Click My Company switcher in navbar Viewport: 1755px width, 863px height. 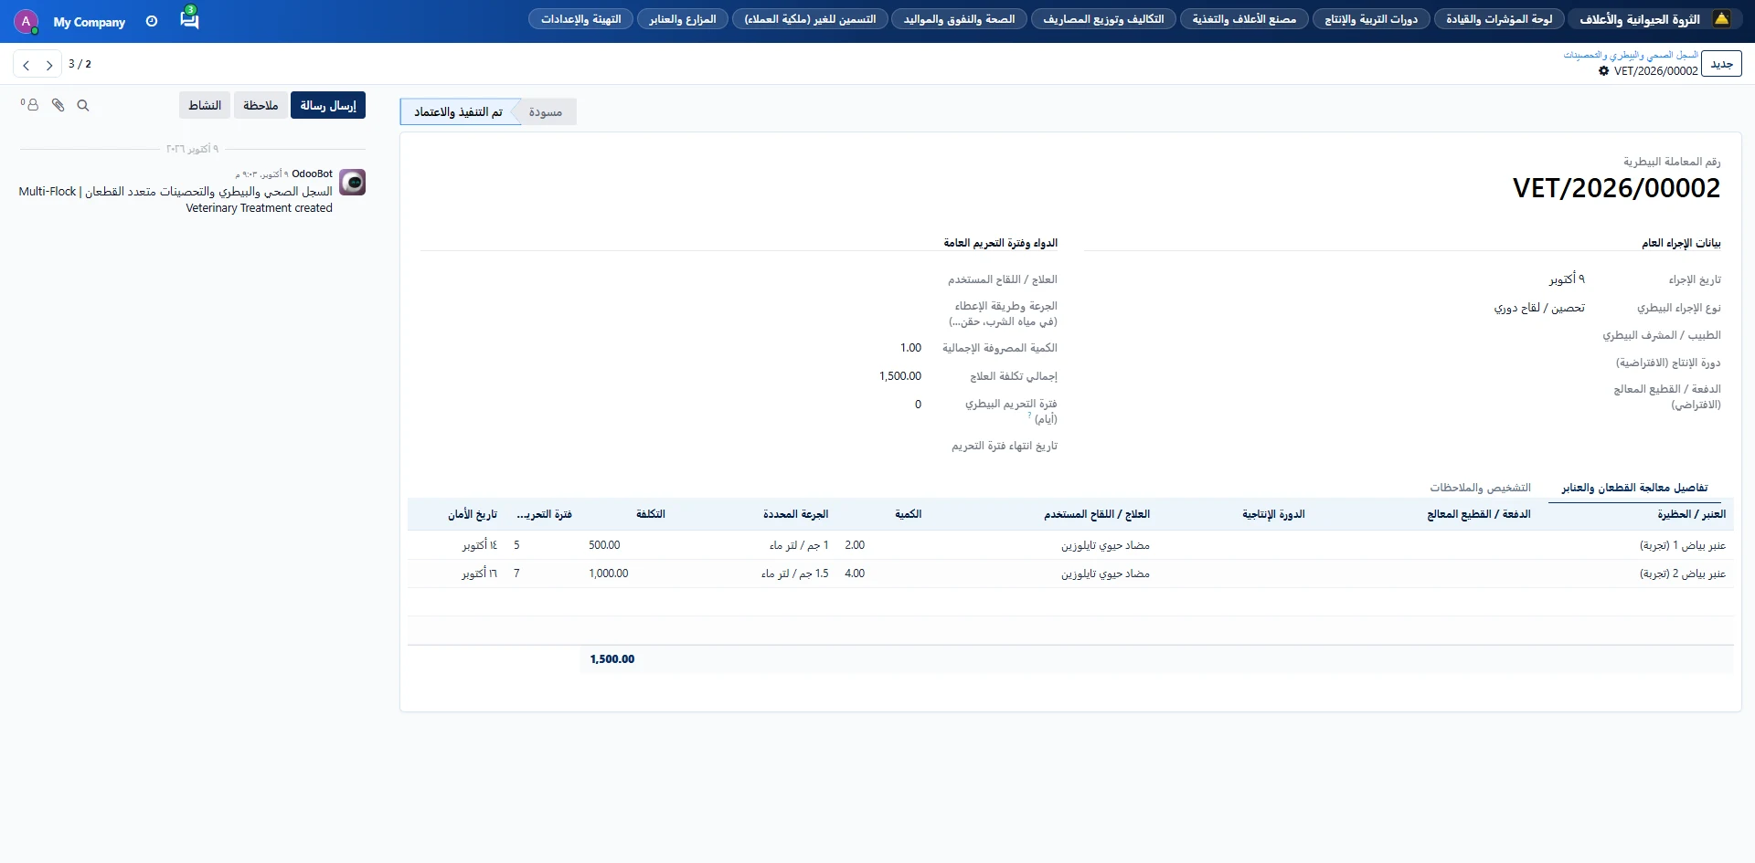[90, 22]
